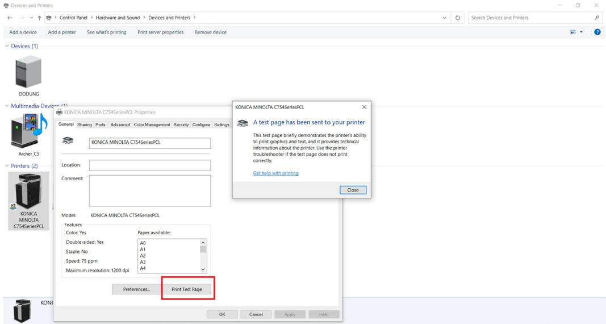The width and height of the screenshot is (606, 324).
Task: Click the refresh button beside address bar
Action: point(458,18)
